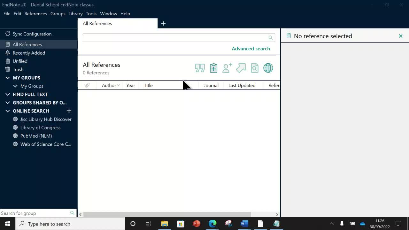Viewport: 409px width, 230px height.
Task: Open Microsoft Edge from taskbar
Action: (x=212, y=224)
